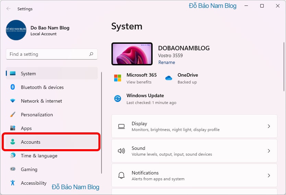Select Accounts in the sidebar

(x=52, y=142)
